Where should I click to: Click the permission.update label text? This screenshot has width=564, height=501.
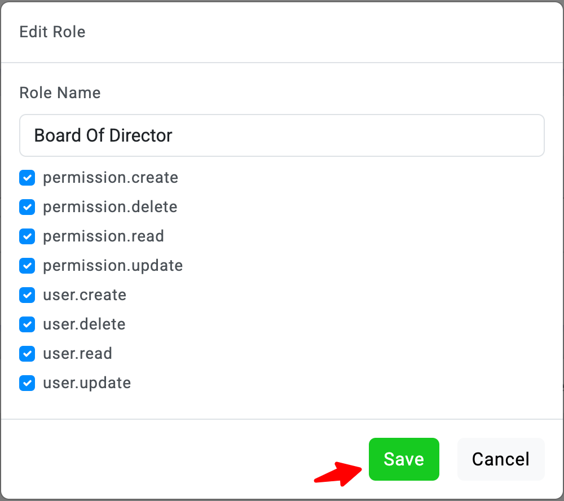click(113, 266)
